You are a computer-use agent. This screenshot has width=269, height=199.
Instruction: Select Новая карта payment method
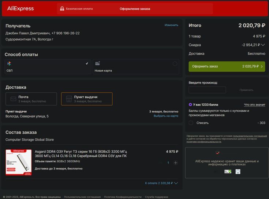pos(136,67)
